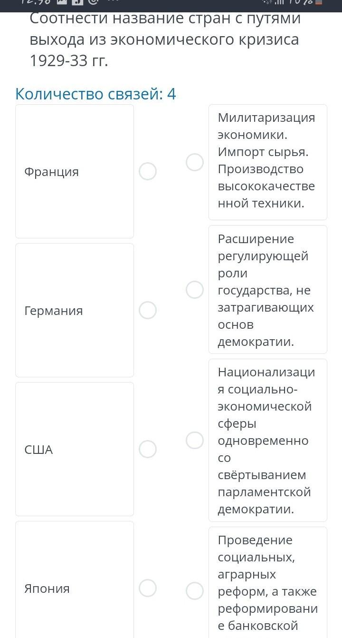Tap the Расширение регулирующей роли государства card
Viewport: 342px width, 638px height.
[267, 290]
